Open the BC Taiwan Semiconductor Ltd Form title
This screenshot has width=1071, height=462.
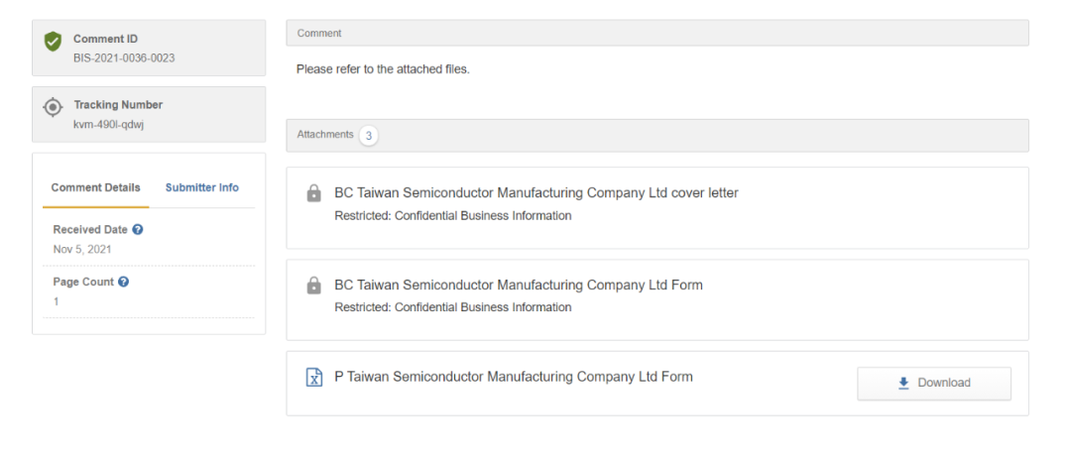[x=518, y=286]
